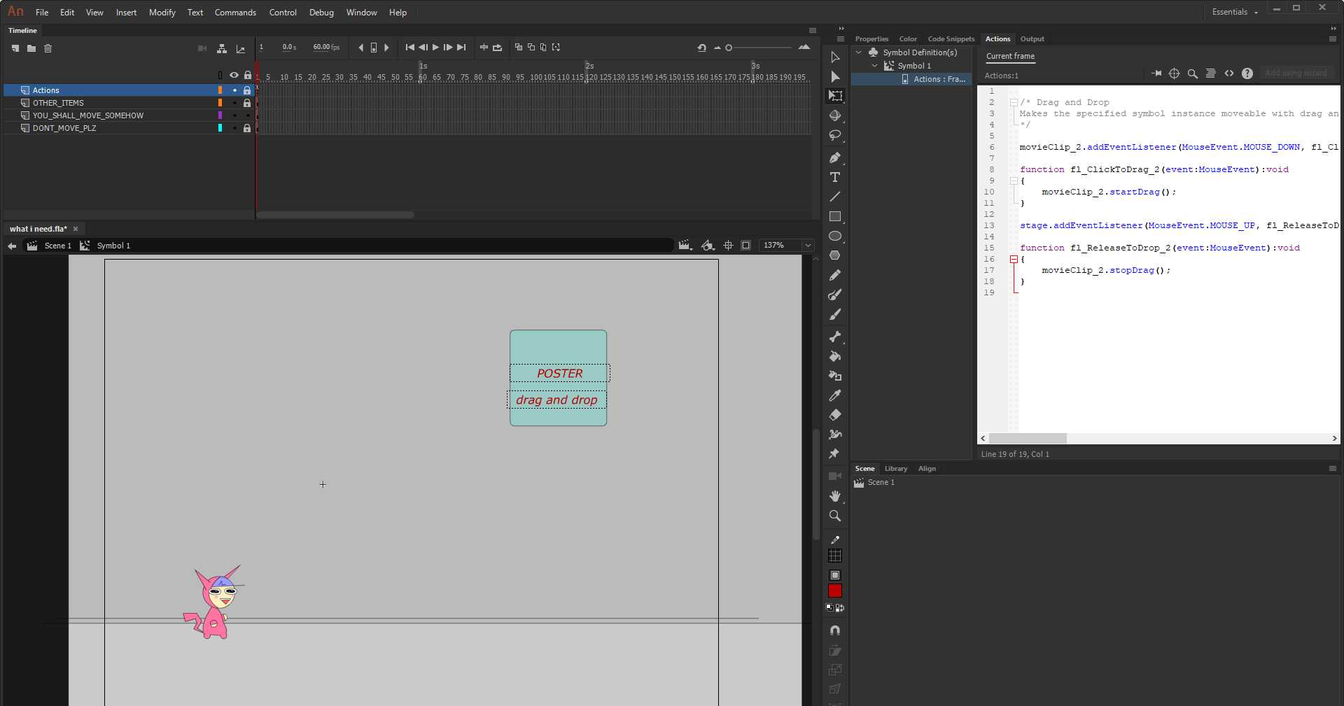This screenshot has width=1344, height=706.
Task: Click the horizontal scrollbar below the code editor
Action: coord(1029,438)
